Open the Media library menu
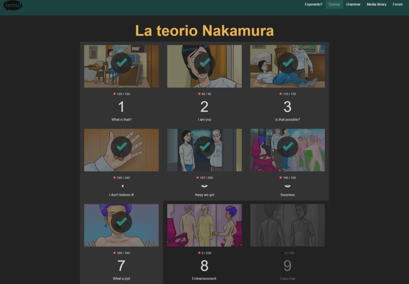The image size is (409, 284). coord(377,4)
